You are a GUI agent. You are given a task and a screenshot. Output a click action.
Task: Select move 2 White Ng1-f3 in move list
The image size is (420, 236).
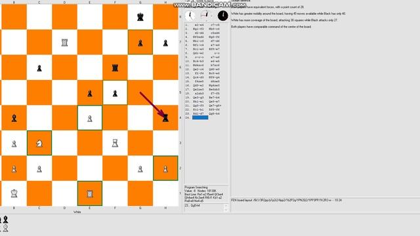[x=198, y=29]
